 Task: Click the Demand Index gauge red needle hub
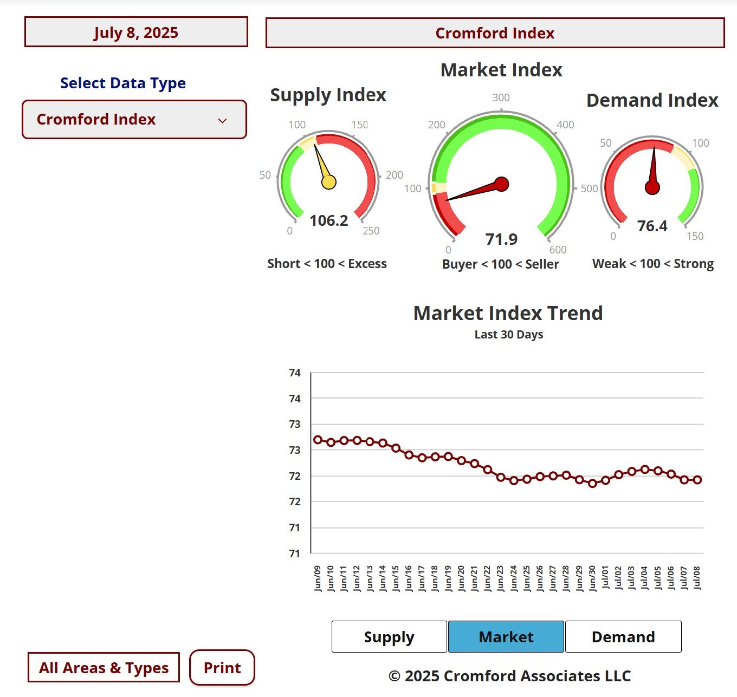(x=652, y=188)
